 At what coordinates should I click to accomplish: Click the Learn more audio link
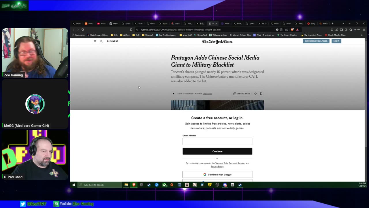tap(208, 94)
